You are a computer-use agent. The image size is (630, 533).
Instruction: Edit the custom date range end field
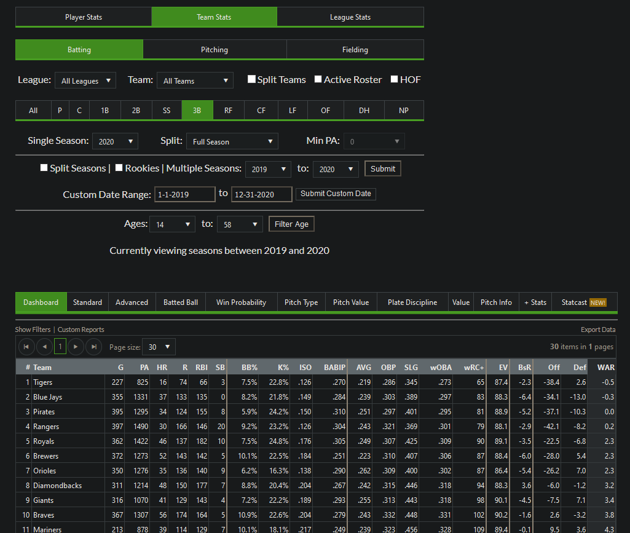(x=262, y=194)
